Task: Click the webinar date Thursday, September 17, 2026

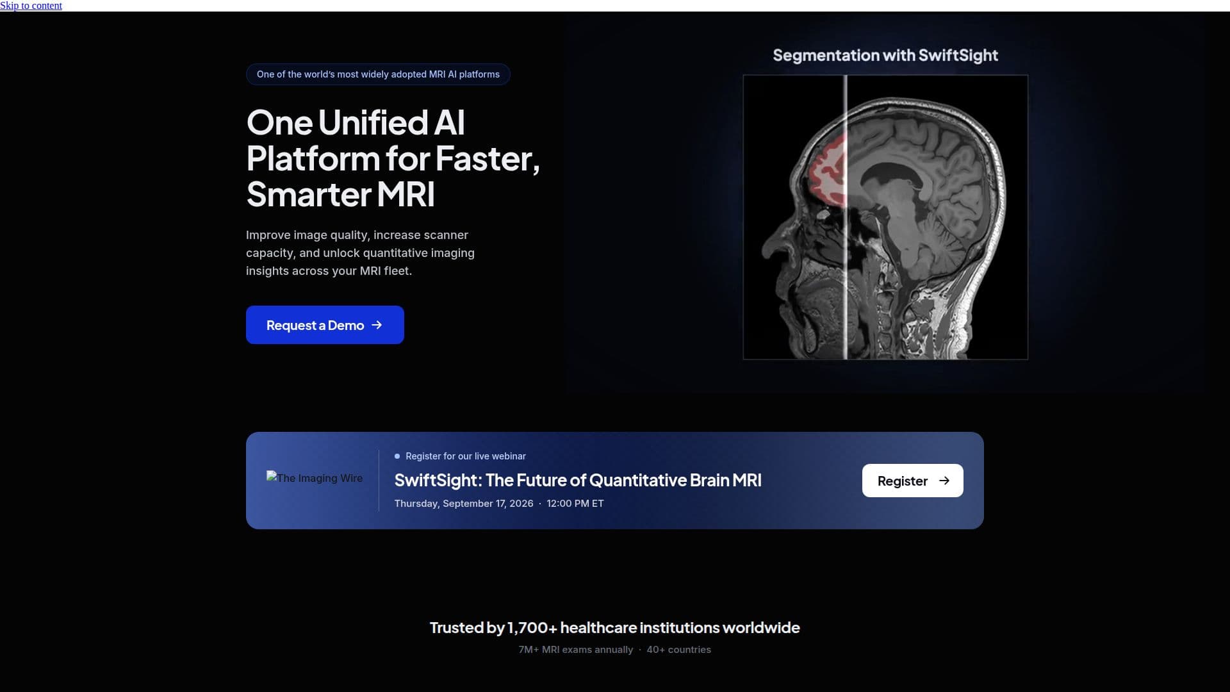Action: (464, 504)
